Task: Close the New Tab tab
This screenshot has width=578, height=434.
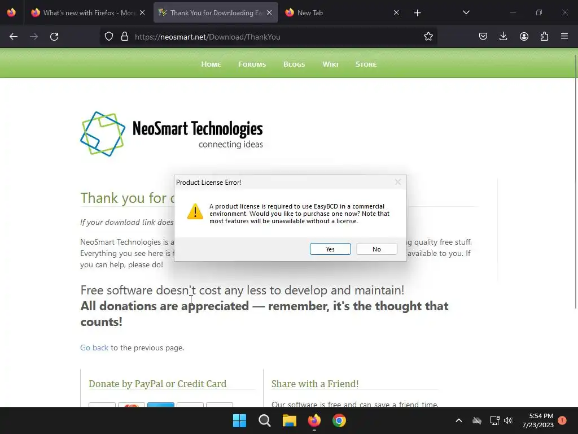Action: coord(396,12)
